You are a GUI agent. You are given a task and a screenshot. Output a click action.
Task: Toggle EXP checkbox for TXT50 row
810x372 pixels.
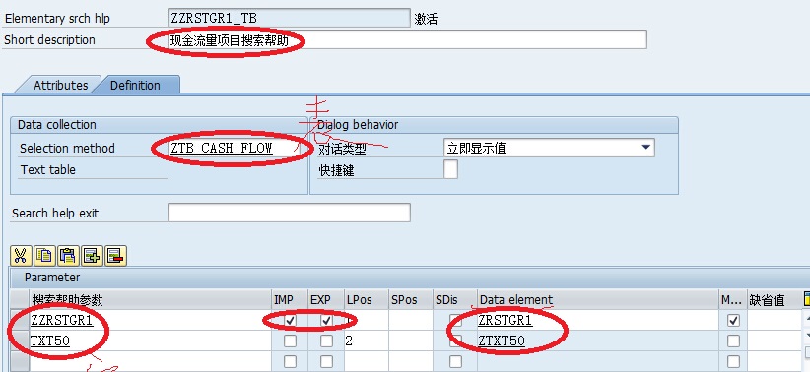(x=326, y=341)
